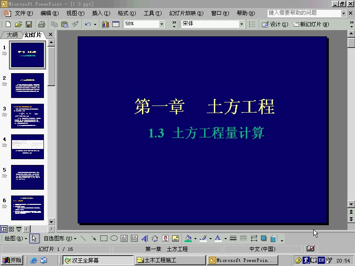Open the Edit menu
The width and height of the screenshot is (355, 266).
point(50,13)
